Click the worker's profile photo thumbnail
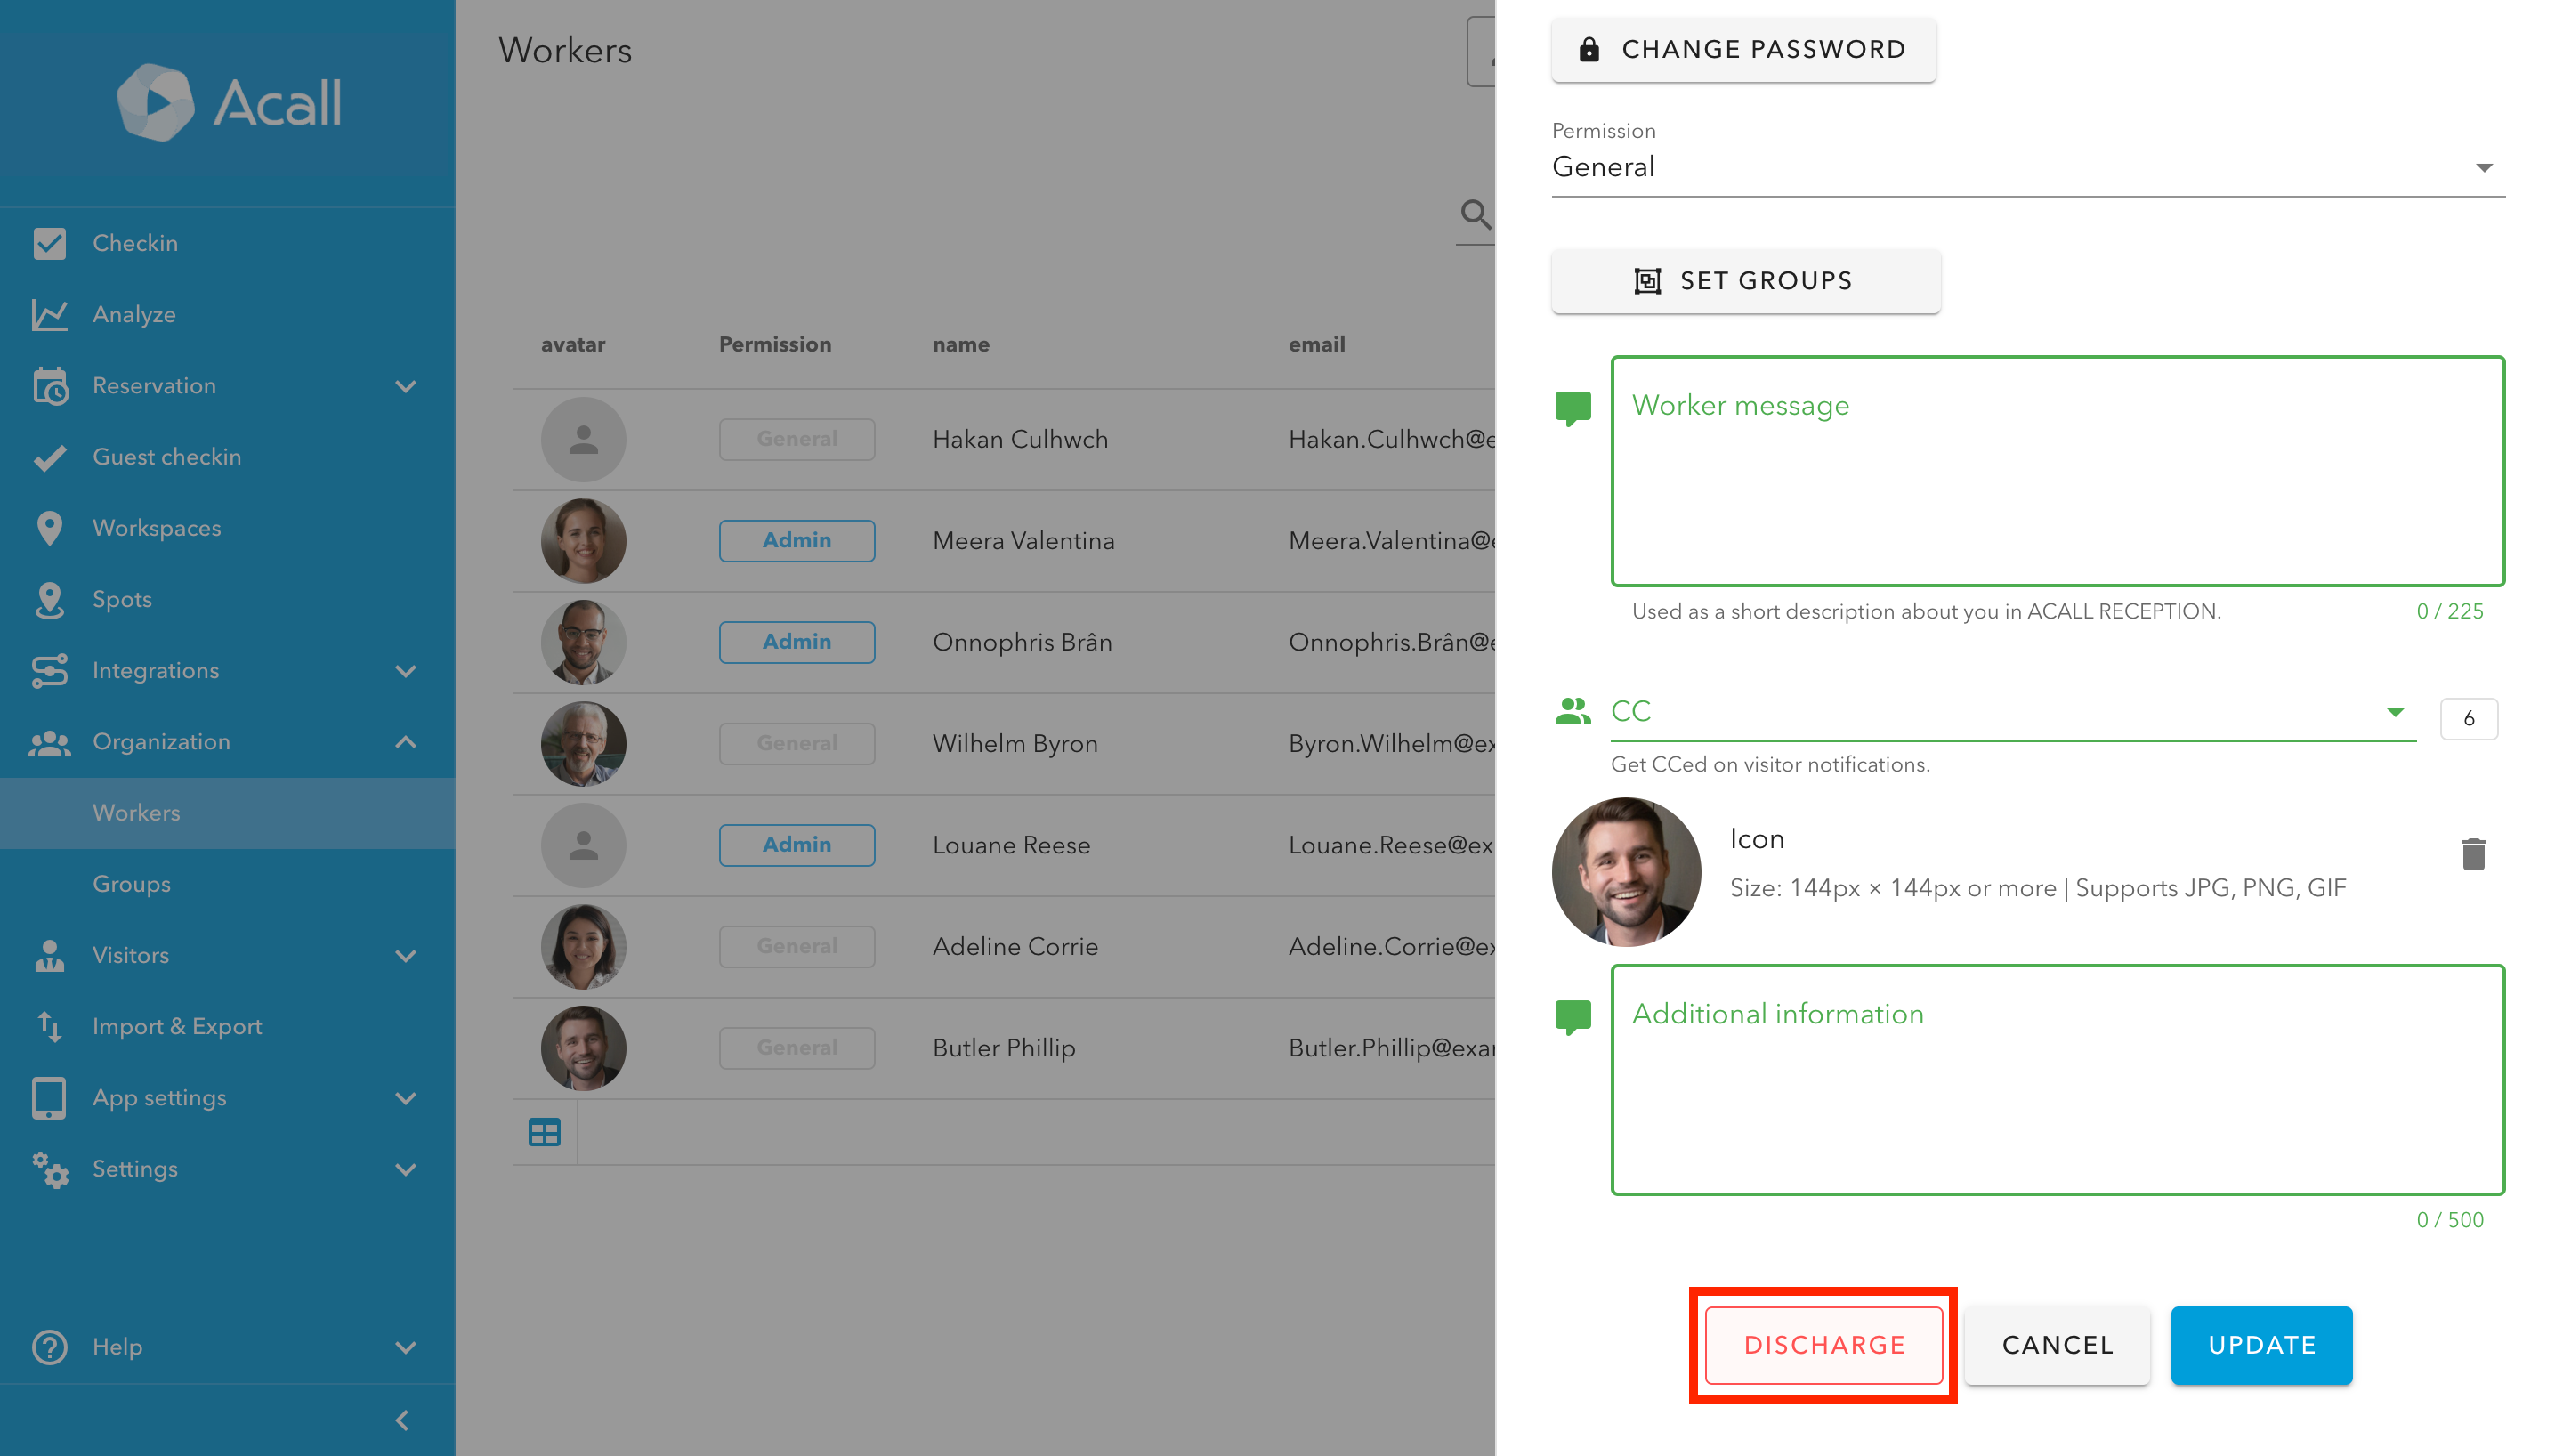2563x1456 pixels. pos(1625,871)
